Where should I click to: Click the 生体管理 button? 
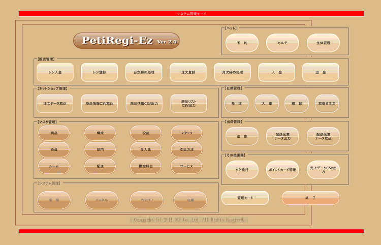point(323,43)
